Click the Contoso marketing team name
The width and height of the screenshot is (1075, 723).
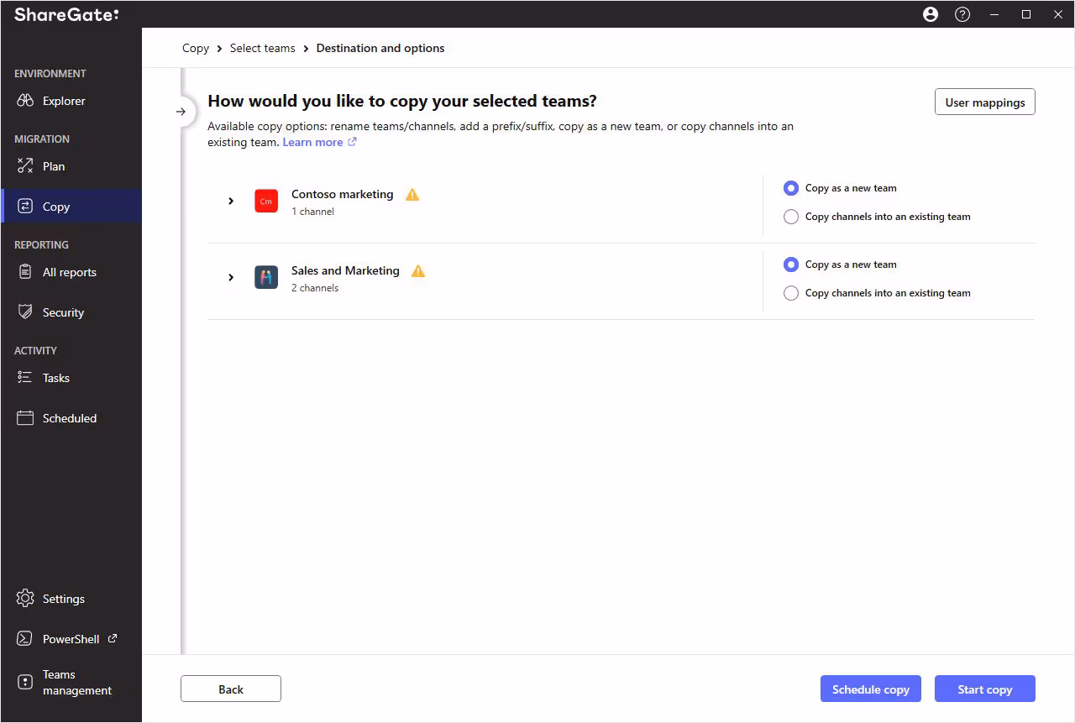[x=343, y=194]
